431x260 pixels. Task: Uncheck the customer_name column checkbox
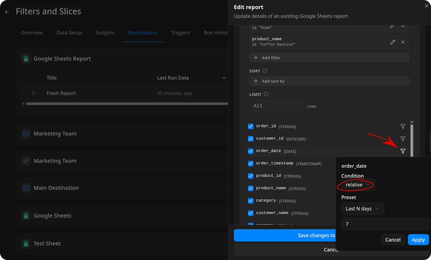point(251,213)
